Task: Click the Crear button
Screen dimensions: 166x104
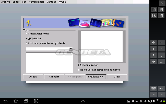Action: [x=117, y=77]
